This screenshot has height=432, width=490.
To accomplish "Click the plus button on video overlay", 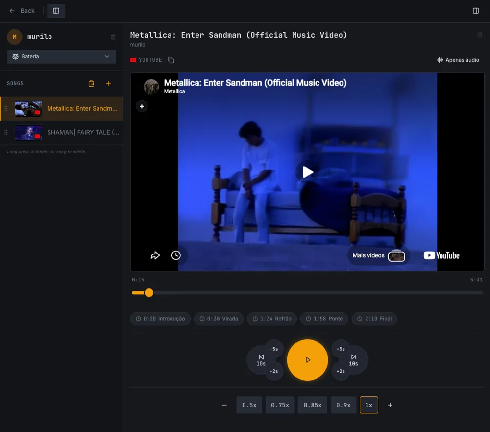I will coord(142,106).
